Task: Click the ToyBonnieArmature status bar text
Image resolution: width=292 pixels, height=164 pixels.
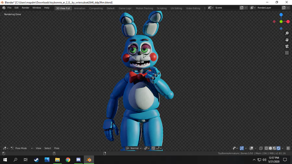Action: (228, 153)
